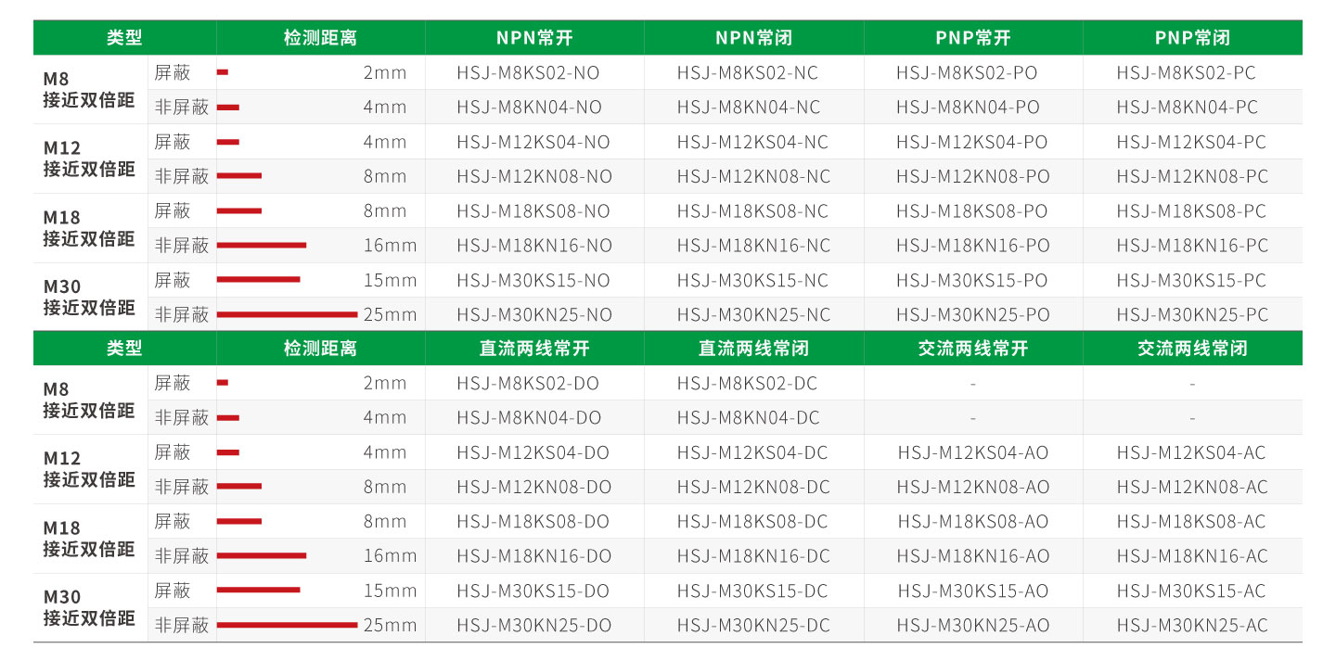Click the PNP常闭 column header
1336x661 pixels.
(x=1193, y=37)
